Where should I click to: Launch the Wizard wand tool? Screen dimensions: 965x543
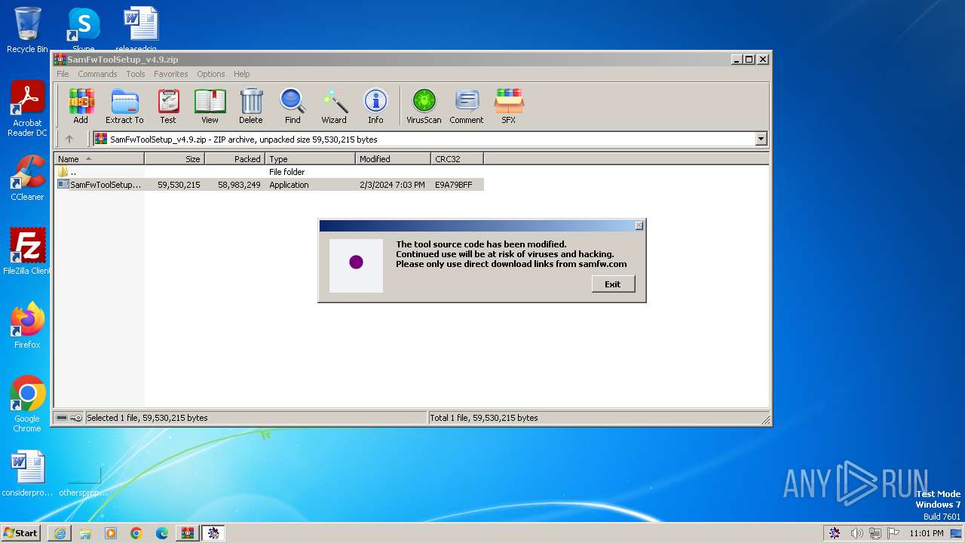(334, 106)
